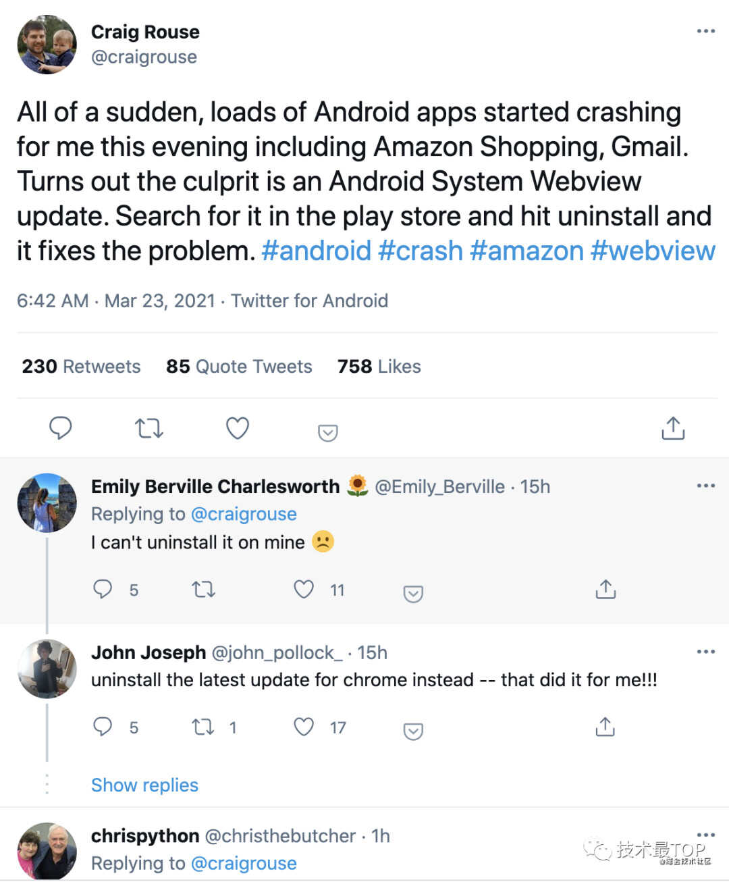The image size is (729, 882).
Task: Like the main tweet about Android crashes
Action: pos(238,428)
